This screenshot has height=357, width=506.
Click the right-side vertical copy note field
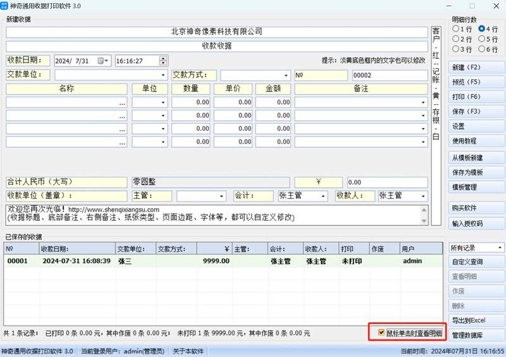coord(436,126)
